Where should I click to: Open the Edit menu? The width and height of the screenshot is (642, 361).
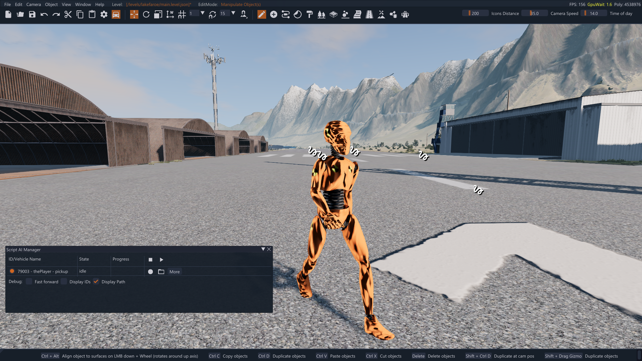19,4
